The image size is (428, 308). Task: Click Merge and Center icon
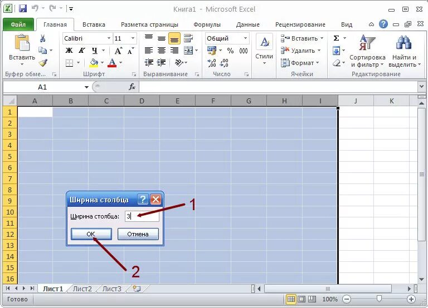coord(188,51)
